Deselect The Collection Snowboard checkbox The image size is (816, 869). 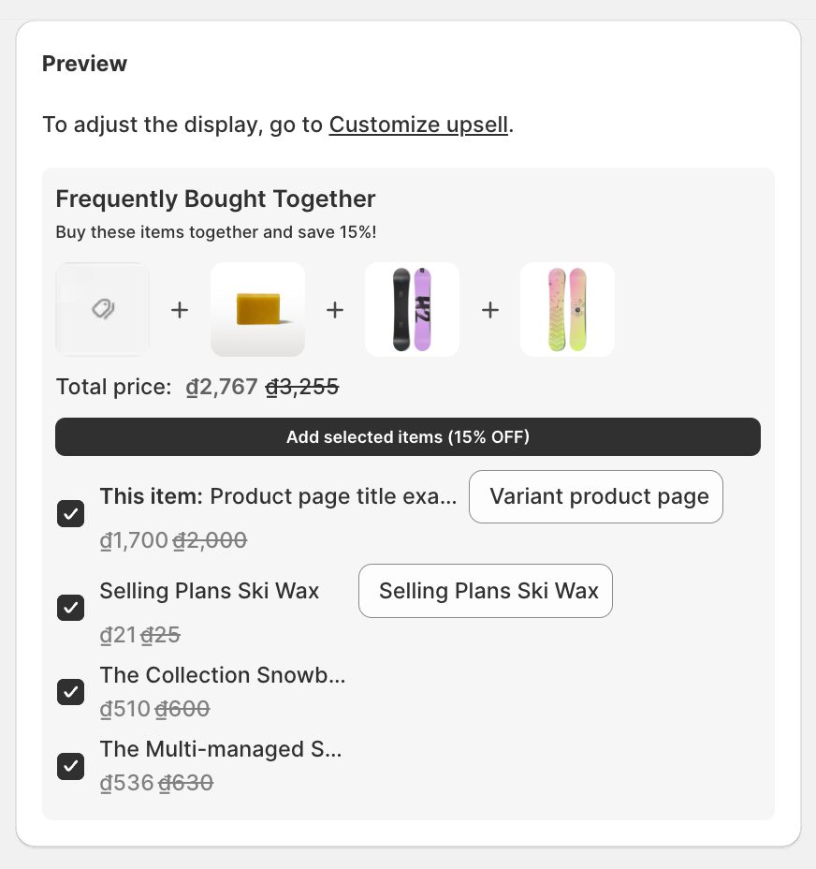[71, 692]
